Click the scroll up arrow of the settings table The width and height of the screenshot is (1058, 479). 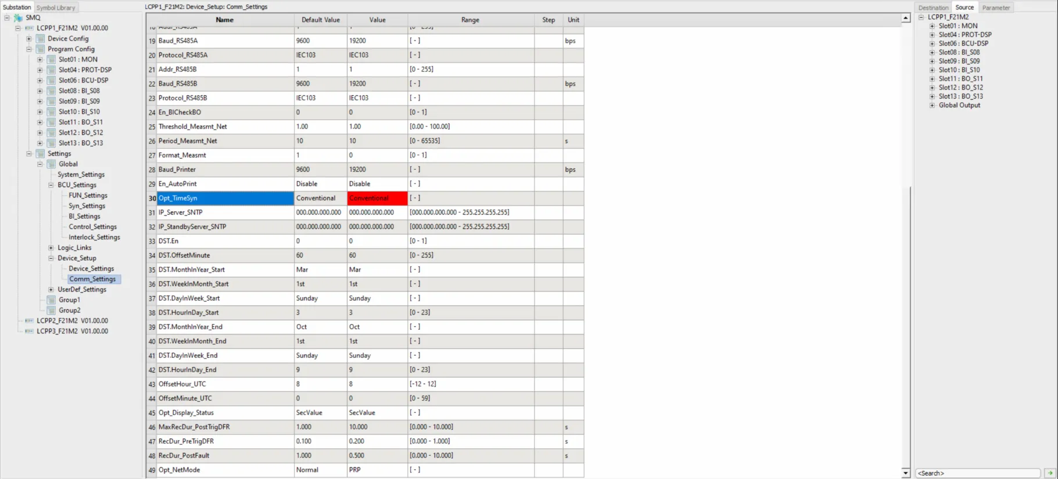905,19
